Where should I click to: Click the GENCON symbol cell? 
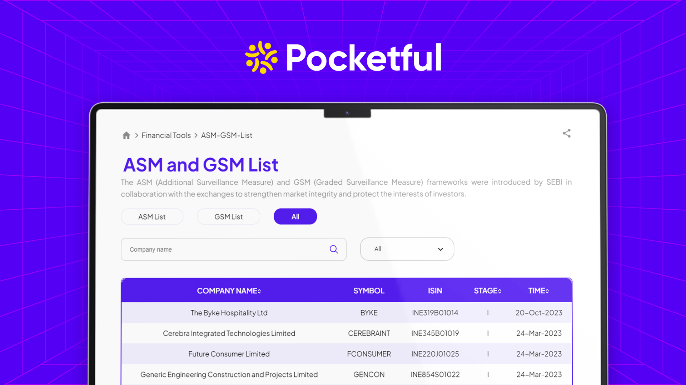(x=369, y=375)
